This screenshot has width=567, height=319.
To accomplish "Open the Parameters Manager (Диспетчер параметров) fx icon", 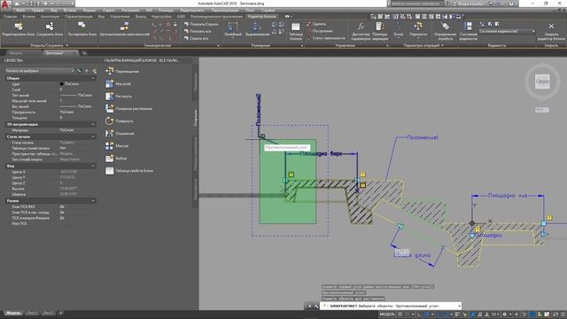I will tap(361, 27).
